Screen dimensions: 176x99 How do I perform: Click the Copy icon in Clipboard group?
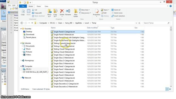coord(23,12)
